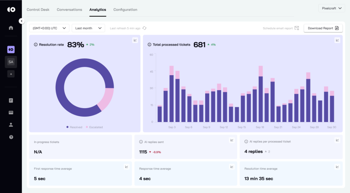Open the Conversations tab
The width and height of the screenshot is (350, 193).
click(69, 9)
